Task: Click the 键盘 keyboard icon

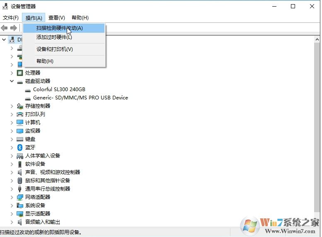Action: click(20, 139)
